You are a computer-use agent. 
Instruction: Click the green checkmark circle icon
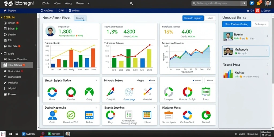click(x=71, y=115)
